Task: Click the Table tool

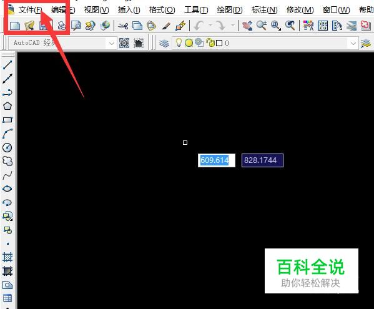Action: [7, 298]
